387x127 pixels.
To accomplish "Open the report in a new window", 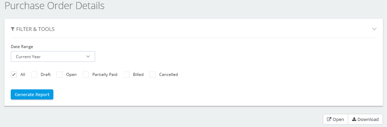I will coord(335,119).
